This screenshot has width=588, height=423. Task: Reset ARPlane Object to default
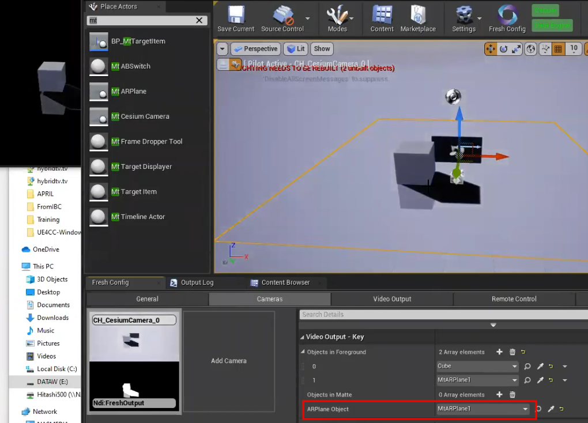pyautogui.click(x=561, y=409)
